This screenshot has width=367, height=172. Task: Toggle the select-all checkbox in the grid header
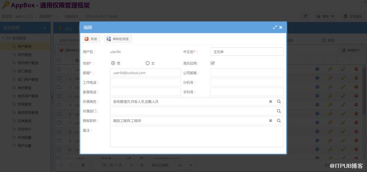59,60
